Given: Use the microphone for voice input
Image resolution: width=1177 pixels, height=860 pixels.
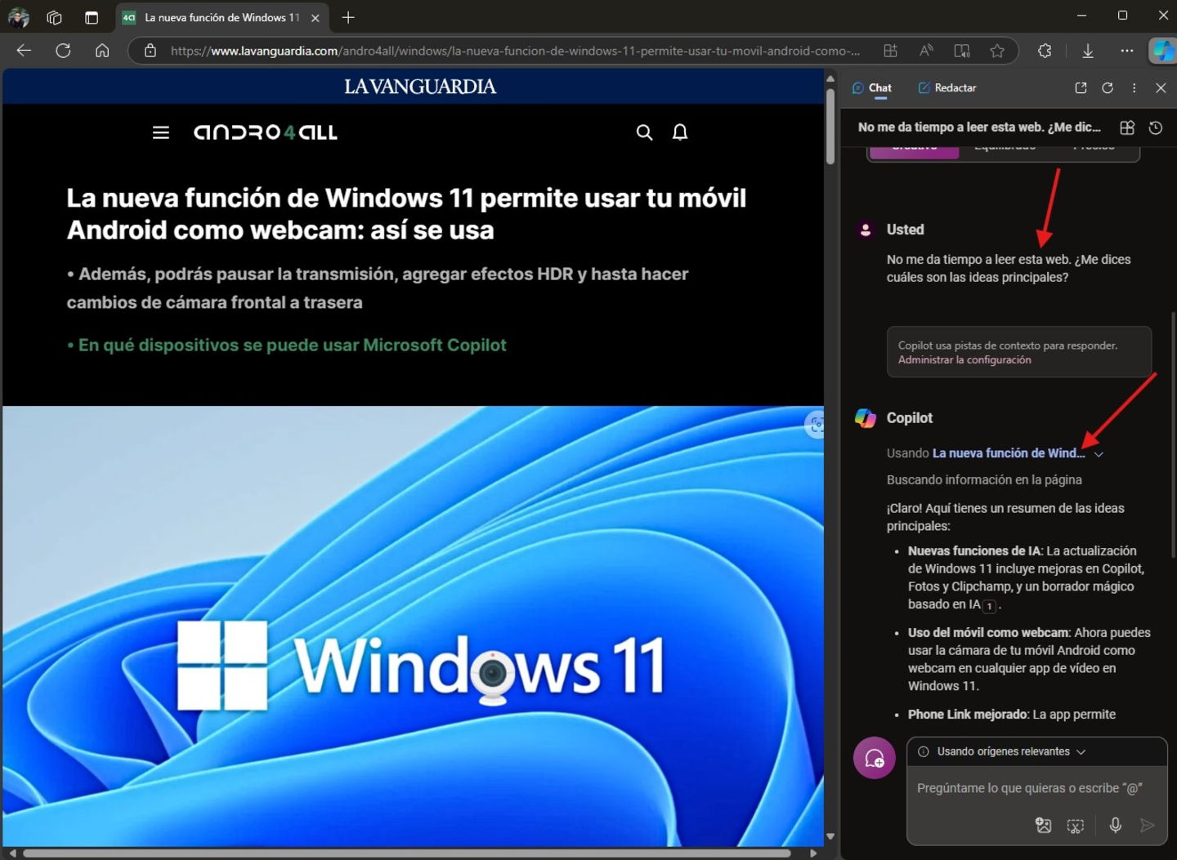Looking at the screenshot, I should pos(1115,825).
